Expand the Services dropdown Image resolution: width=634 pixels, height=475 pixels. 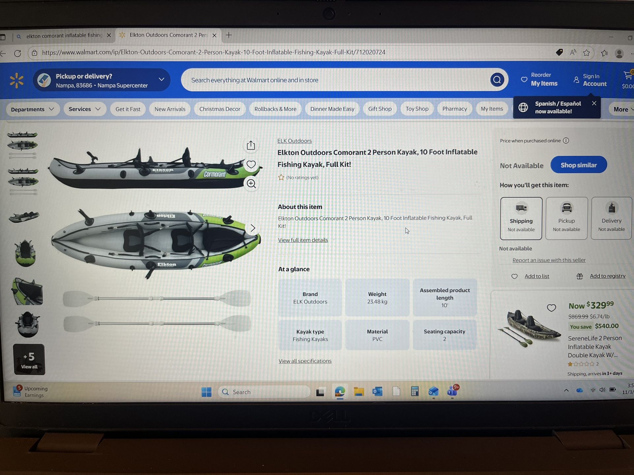pyautogui.click(x=84, y=109)
